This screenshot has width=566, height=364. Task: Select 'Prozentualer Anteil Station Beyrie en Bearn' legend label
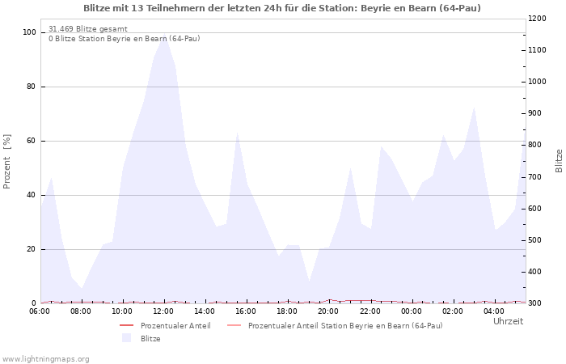[345, 326]
